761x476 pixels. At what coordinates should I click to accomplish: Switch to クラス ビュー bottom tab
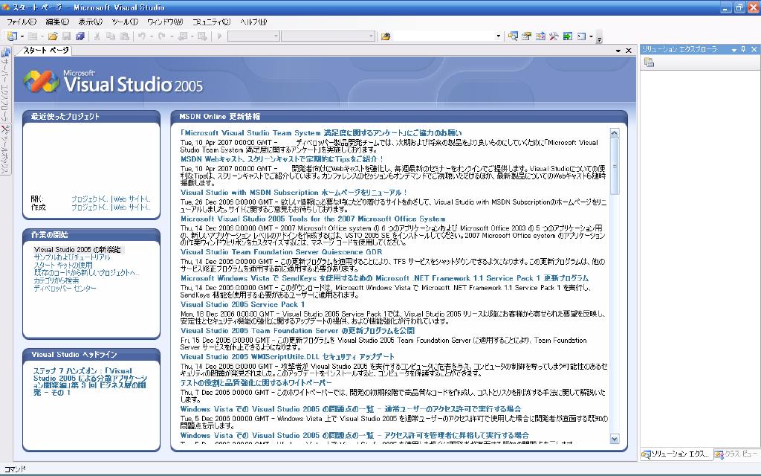coord(736,454)
